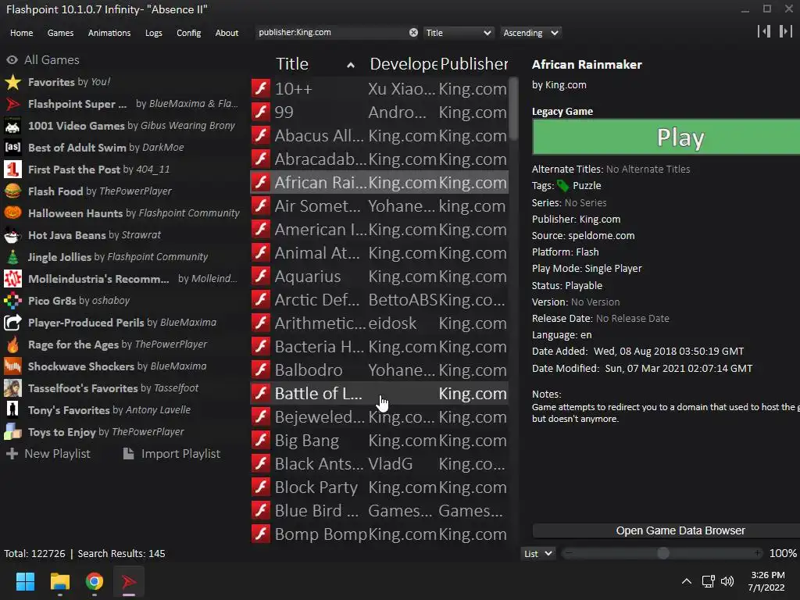The width and height of the screenshot is (800, 600).
Task: Clear the search field with the X icon
Action: click(413, 32)
